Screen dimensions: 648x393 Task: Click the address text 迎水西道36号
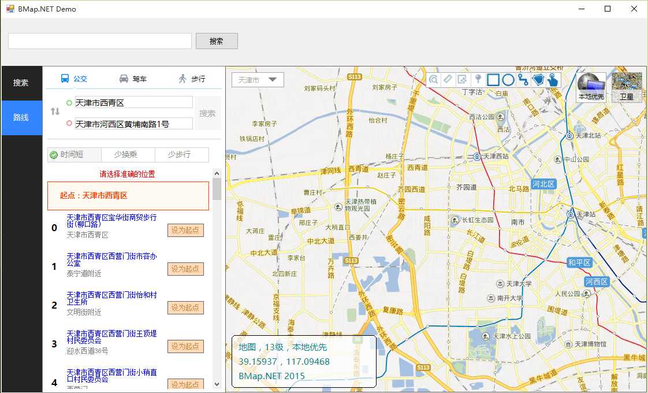pyautogui.click(x=88, y=351)
